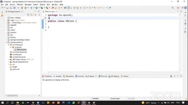Minimize the Package Explorer panel
The image size is (188, 105).
point(36,11)
